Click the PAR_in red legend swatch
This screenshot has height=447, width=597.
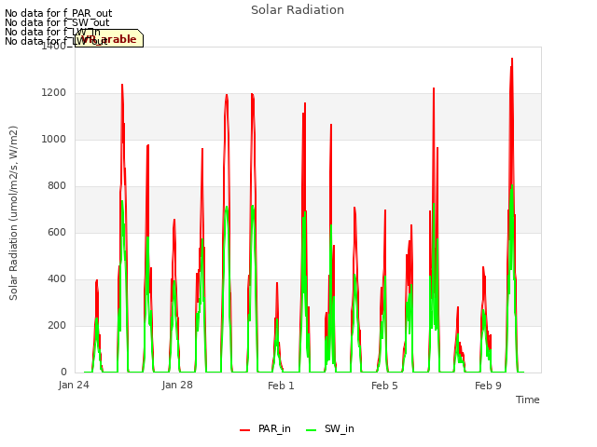pyautogui.click(x=244, y=430)
